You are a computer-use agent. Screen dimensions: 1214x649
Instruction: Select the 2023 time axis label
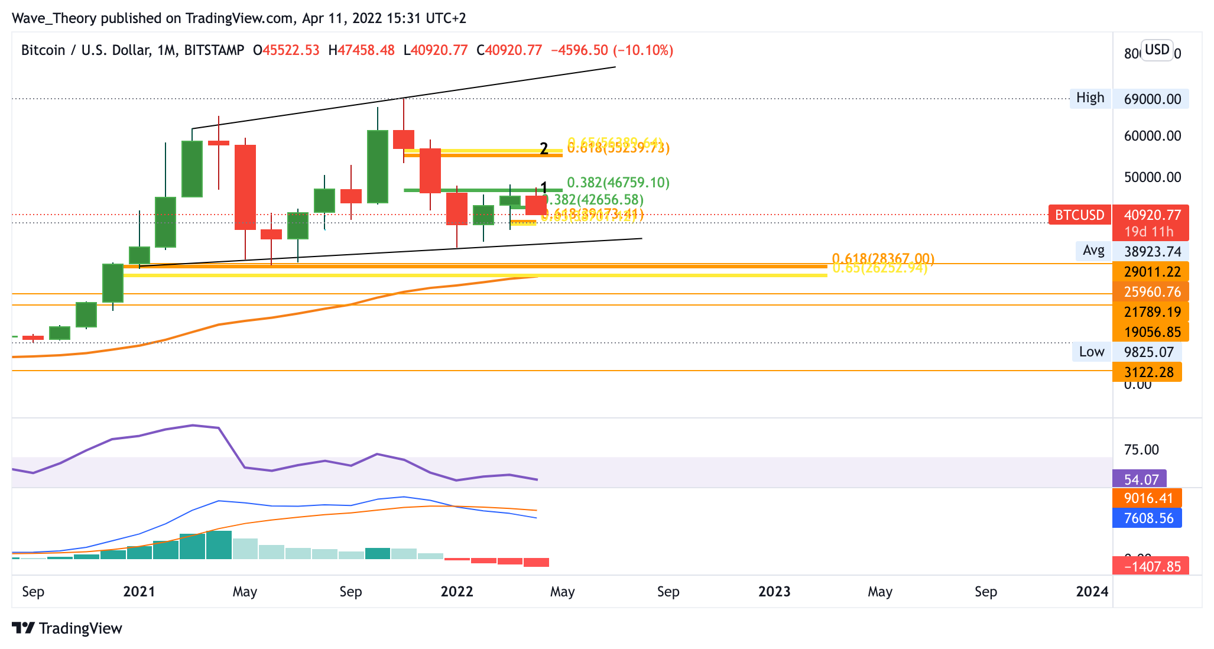coord(774,592)
